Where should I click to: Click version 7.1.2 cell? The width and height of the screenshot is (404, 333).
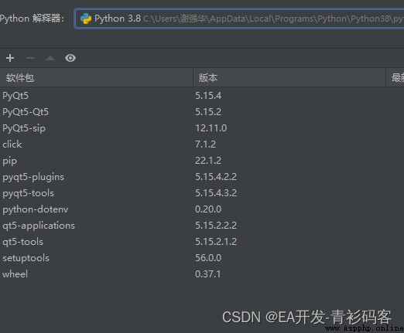tap(205, 144)
